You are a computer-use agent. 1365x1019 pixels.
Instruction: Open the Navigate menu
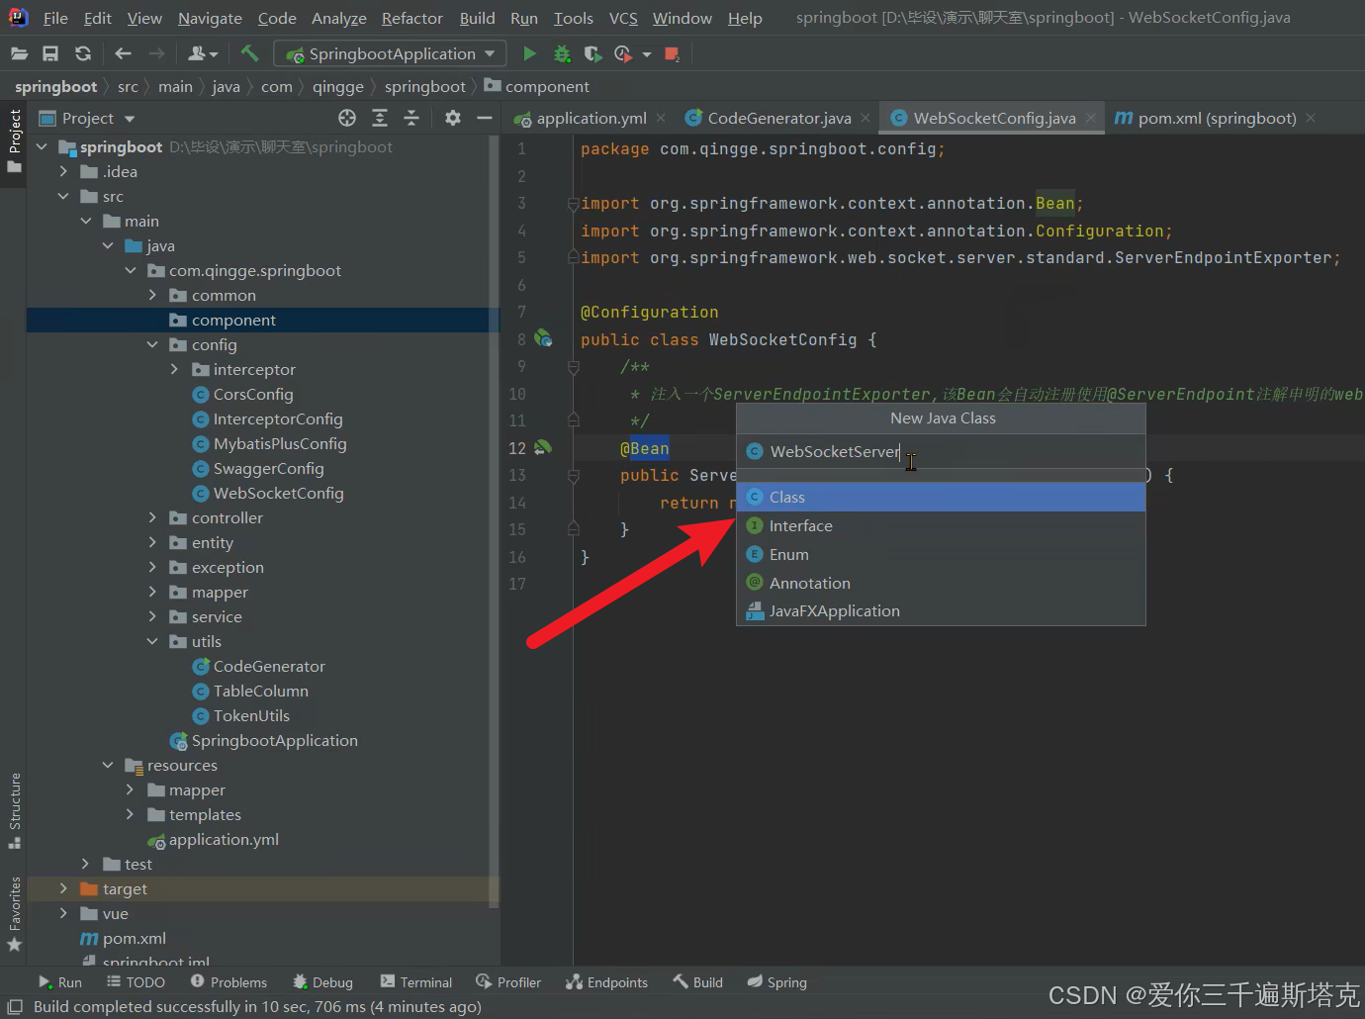tap(209, 18)
